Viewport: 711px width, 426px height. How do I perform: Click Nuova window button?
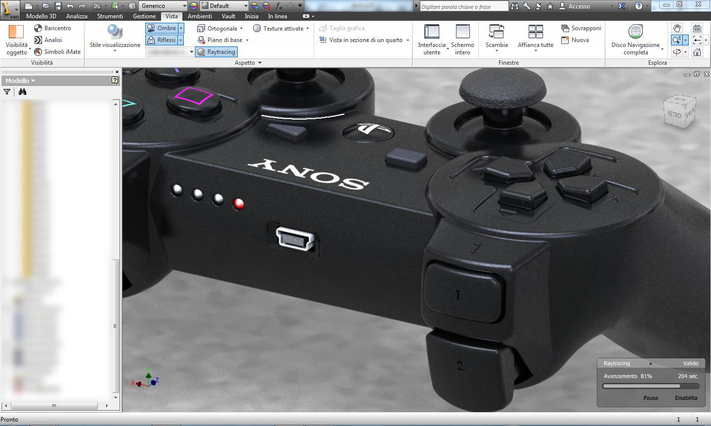(575, 40)
